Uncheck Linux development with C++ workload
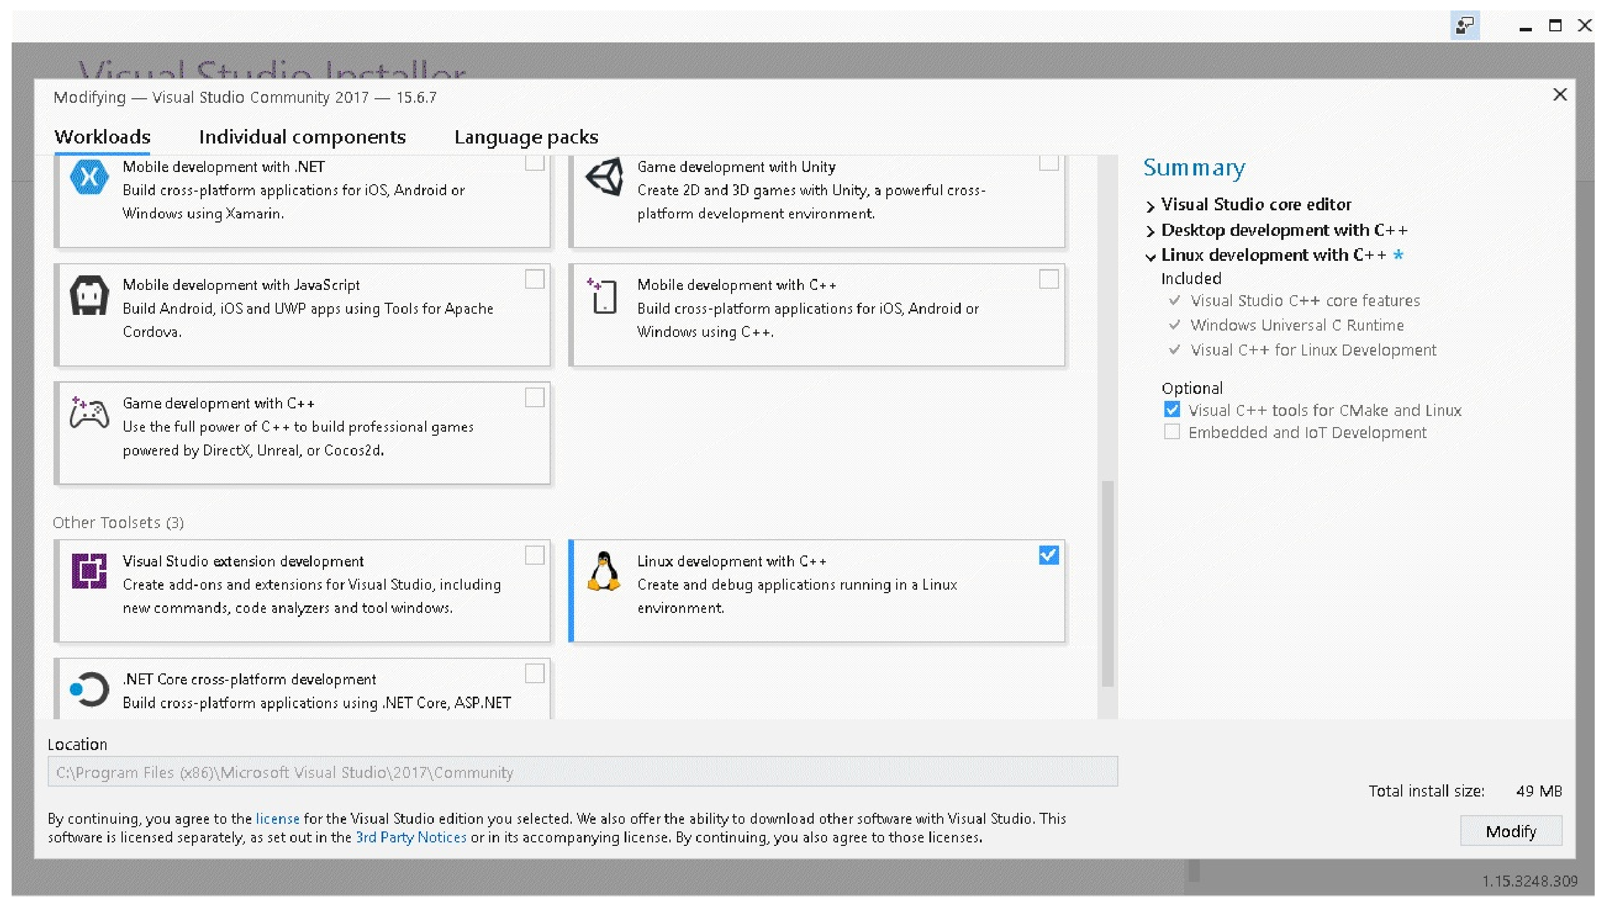The height and width of the screenshot is (904, 1604). pyautogui.click(x=1049, y=555)
